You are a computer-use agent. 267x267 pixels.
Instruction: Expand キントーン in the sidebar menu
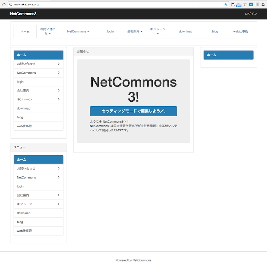tap(38, 99)
